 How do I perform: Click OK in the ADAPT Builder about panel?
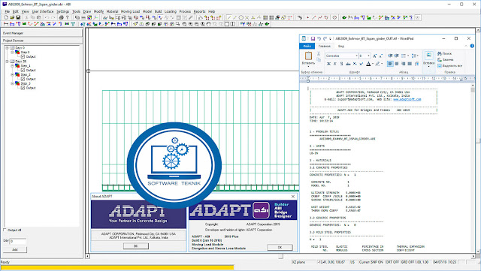pos(280,247)
